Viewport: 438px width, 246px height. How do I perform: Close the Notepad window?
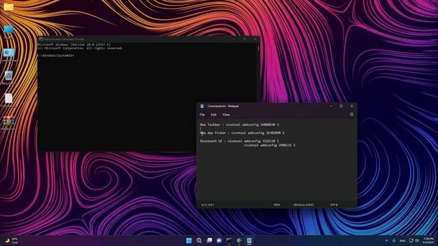tap(352, 106)
